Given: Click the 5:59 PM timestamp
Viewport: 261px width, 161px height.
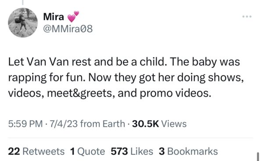Looking at the screenshot, I should 25,124.
